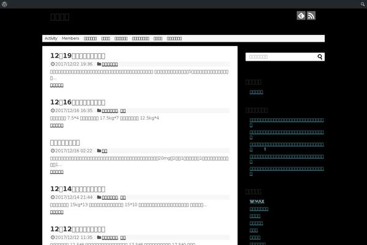Open the post titled 12/14
367x245 pixels.
click(x=78, y=189)
